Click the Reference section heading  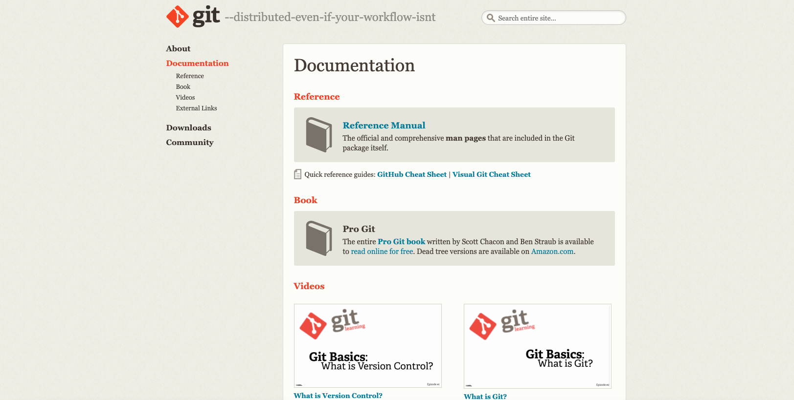(317, 97)
